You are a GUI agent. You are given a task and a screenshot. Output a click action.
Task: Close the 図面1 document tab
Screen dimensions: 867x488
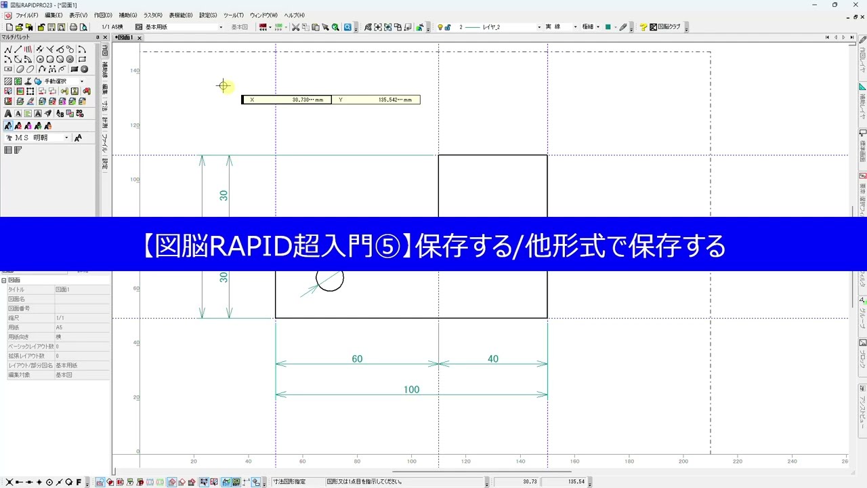pyautogui.click(x=140, y=38)
